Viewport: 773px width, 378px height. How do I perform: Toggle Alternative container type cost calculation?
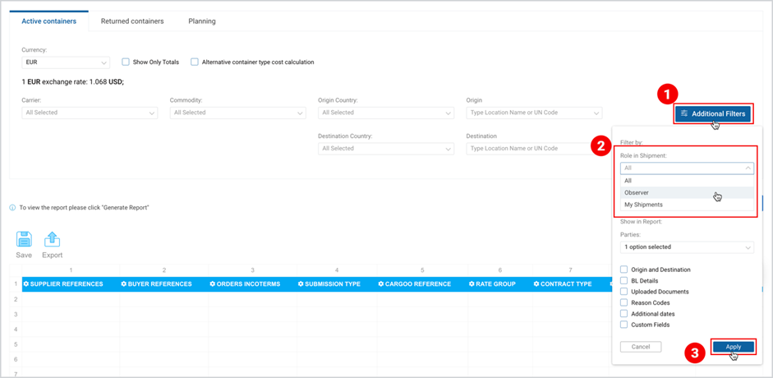(x=194, y=62)
